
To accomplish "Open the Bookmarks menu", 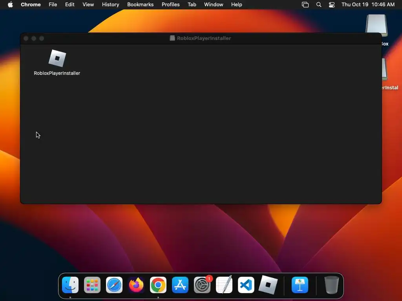I will (x=141, y=4).
